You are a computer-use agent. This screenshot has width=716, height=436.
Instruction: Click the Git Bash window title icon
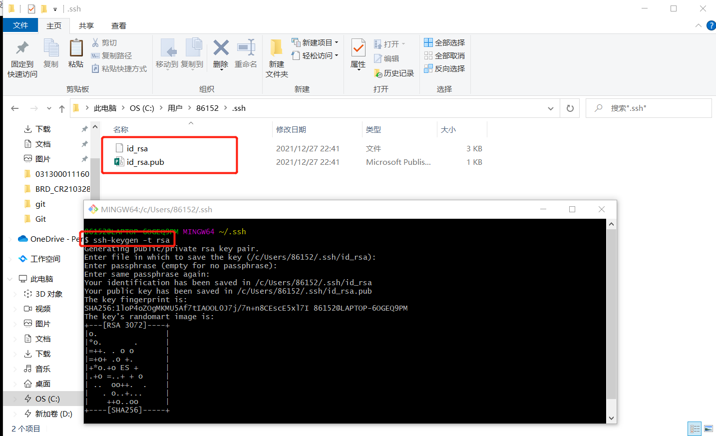[x=93, y=209]
